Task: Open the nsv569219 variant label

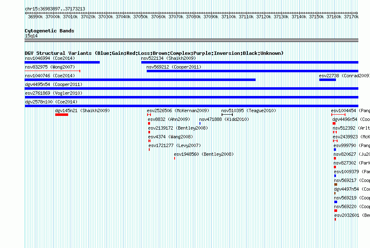Action: tap(352, 198)
